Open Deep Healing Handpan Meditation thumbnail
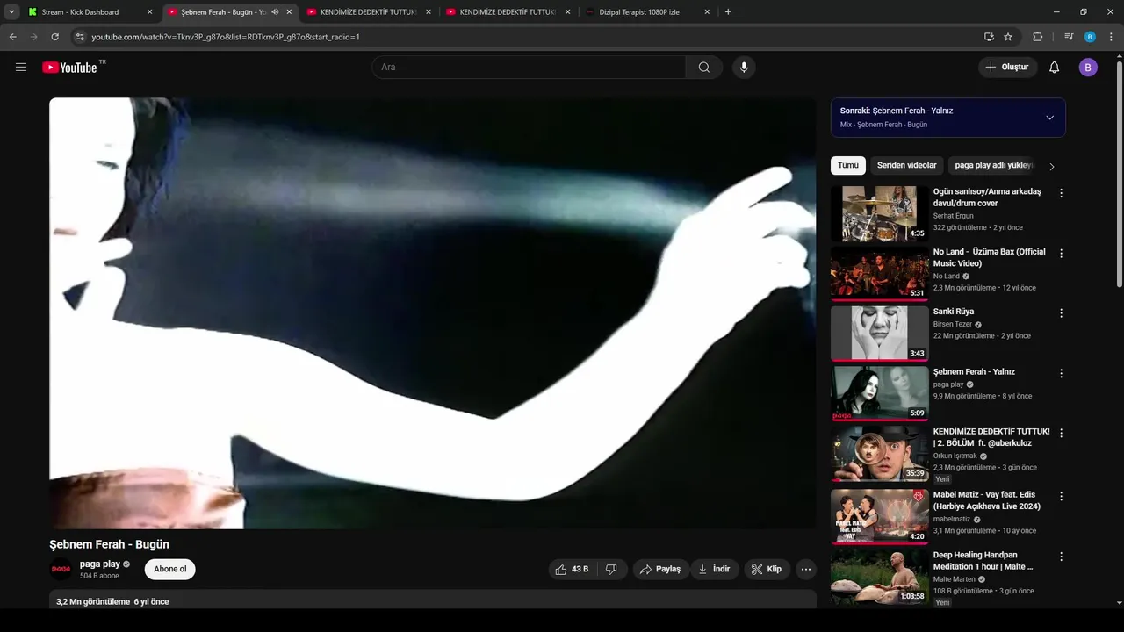Image resolution: width=1124 pixels, height=632 pixels. tap(880, 577)
